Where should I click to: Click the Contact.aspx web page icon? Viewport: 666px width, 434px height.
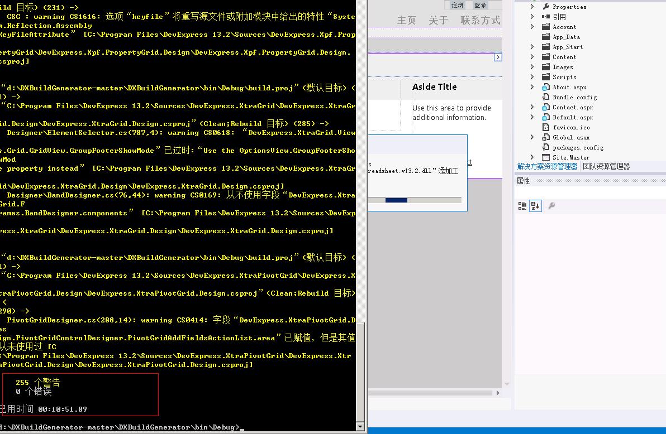[x=546, y=107]
